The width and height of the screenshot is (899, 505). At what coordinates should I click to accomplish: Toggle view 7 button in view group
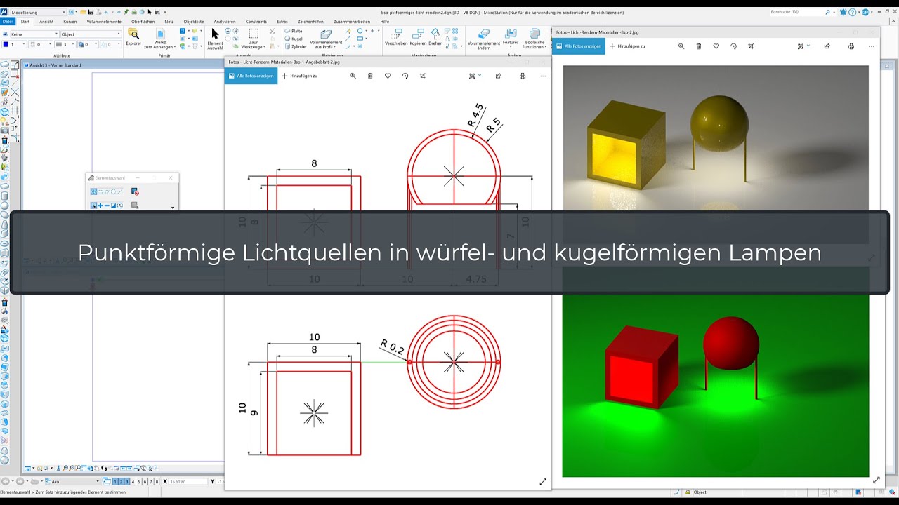coord(151,482)
